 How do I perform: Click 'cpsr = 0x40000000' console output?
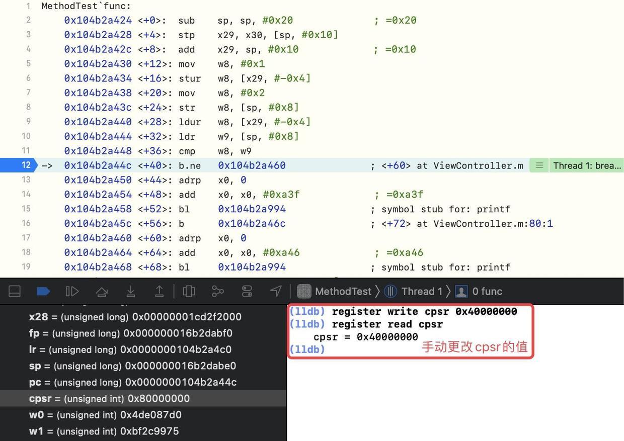coord(366,337)
